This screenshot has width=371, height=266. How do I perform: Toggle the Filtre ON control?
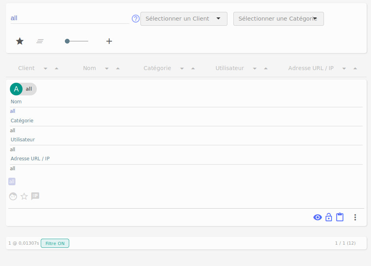point(55,243)
